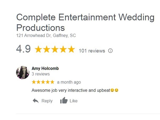Click the Reply text button
Screen dimensions: 160x120
click(x=47, y=101)
